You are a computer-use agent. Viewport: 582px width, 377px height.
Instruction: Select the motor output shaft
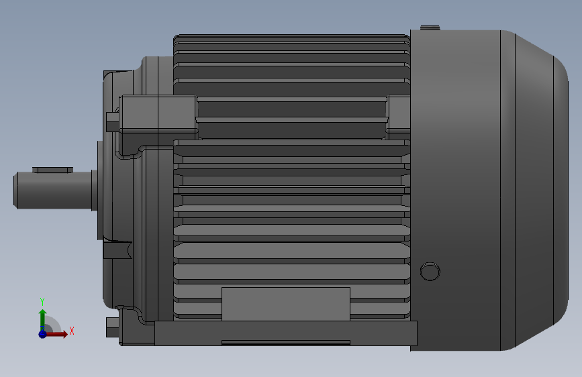53,191
